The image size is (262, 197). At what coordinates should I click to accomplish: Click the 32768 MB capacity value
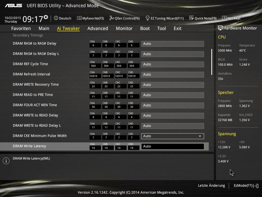225,120
